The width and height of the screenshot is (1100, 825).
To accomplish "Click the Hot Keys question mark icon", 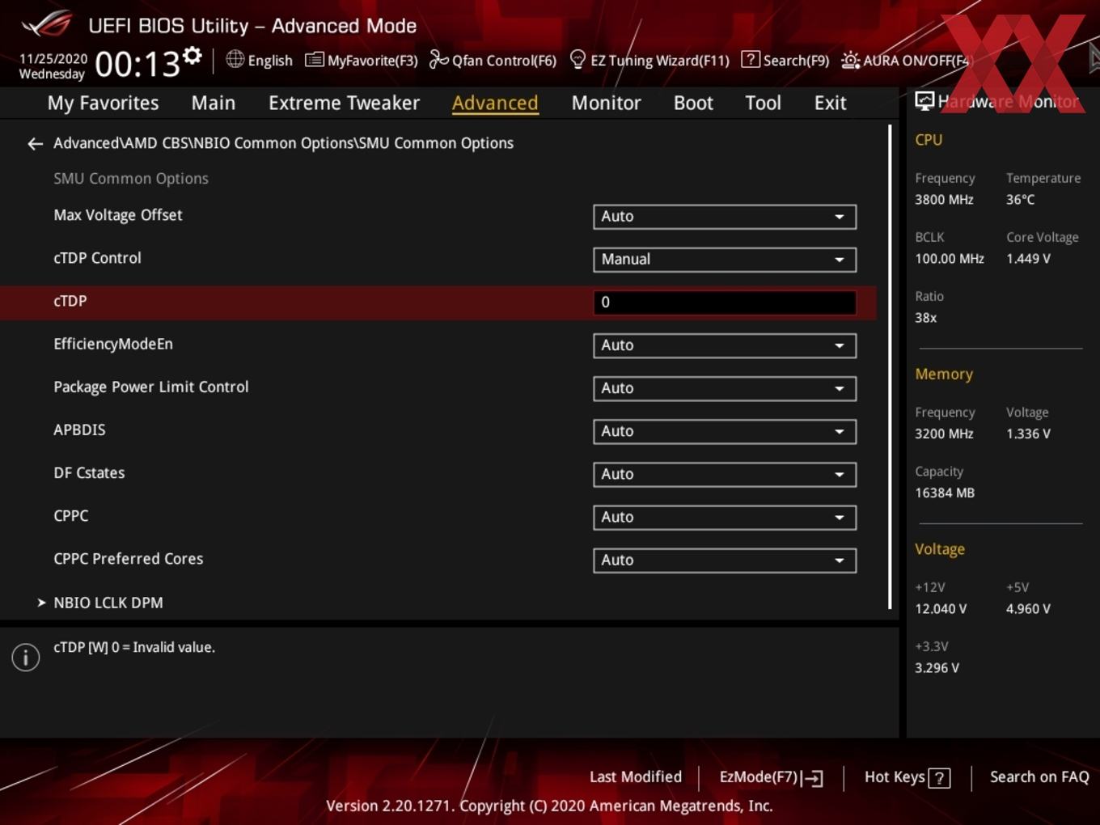I will [x=939, y=778].
